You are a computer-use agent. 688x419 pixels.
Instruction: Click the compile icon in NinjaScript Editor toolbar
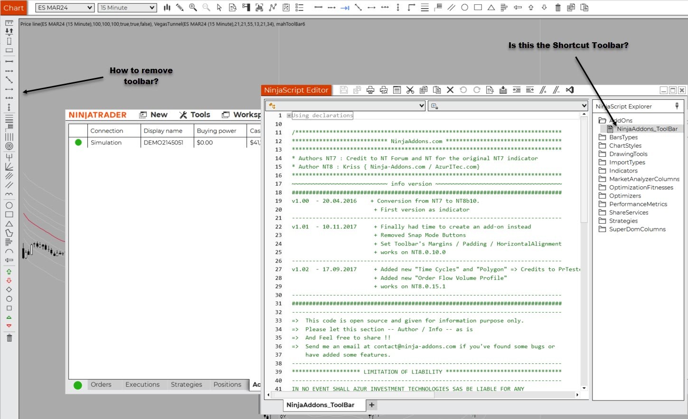tap(503, 90)
